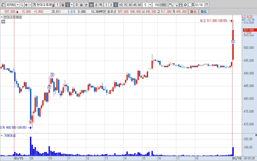The image size is (257, 161).
Task: Open the minute interval 5 dropdown arrow
Action: 150,5
